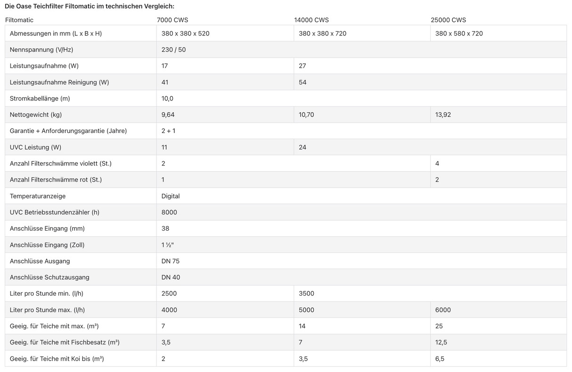Click the technical comparison heading text
This screenshot has width=572, height=372.
[90, 6]
